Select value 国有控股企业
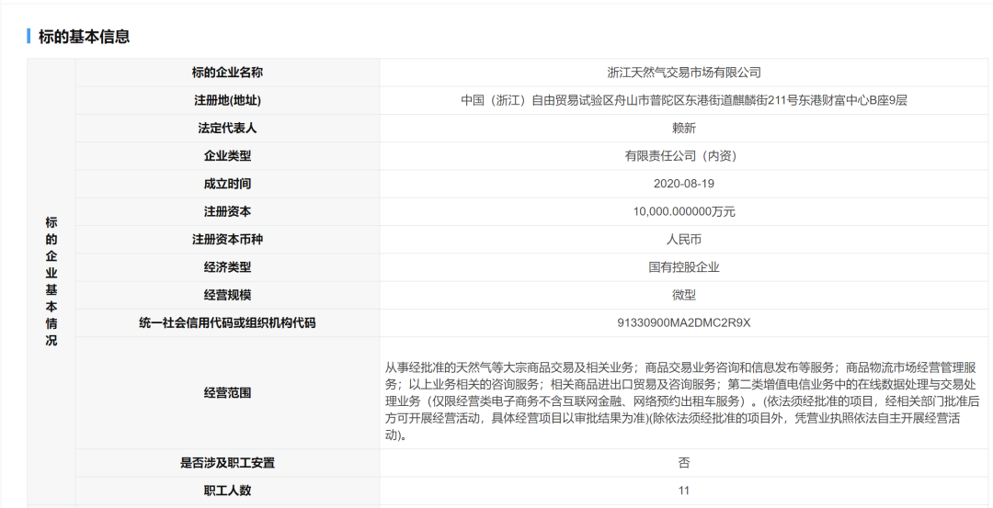The height and width of the screenshot is (508, 993). click(684, 267)
